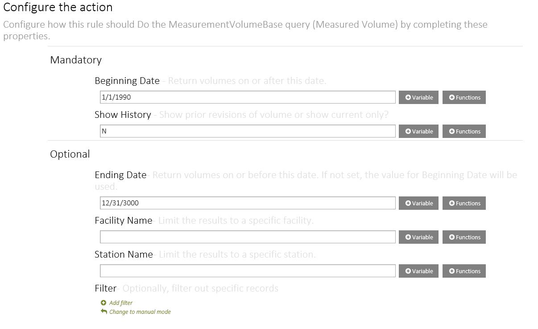Insert a variable for Beginning Date
538x329 pixels.
click(418, 97)
